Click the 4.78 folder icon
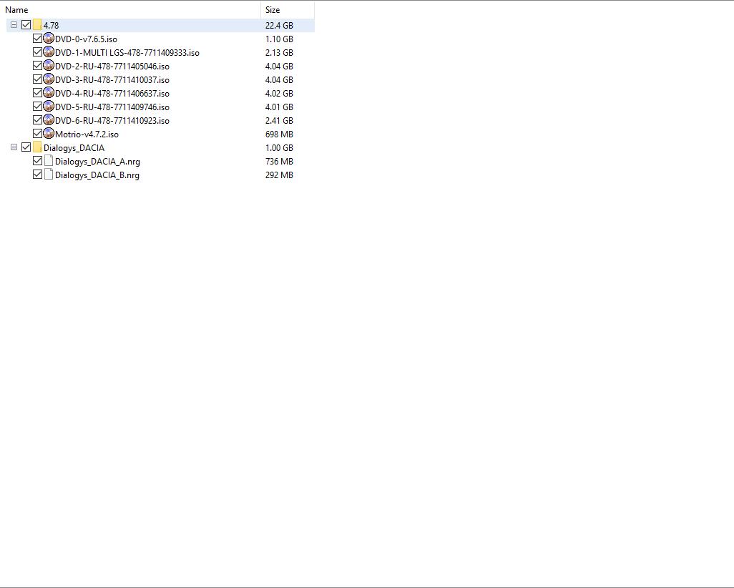Screen dimensions: 734x588 tap(37, 25)
